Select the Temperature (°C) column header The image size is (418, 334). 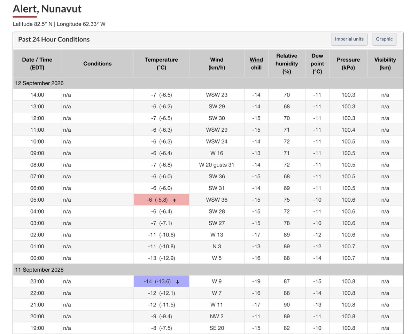[162, 63]
